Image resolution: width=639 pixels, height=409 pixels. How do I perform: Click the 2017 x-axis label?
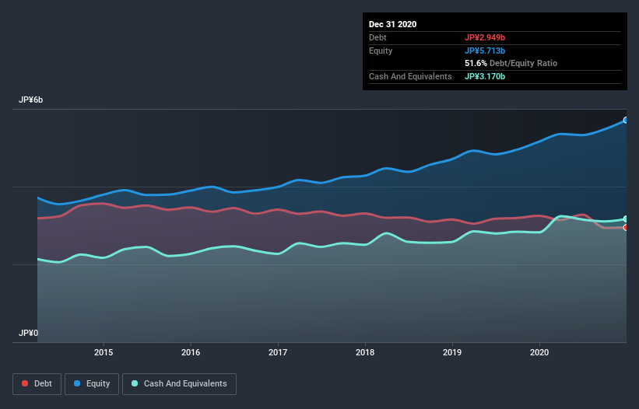pyautogui.click(x=278, y=352)
